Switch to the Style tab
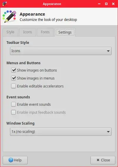This screenshot has width=118, height=167. [x=10, y=32]
